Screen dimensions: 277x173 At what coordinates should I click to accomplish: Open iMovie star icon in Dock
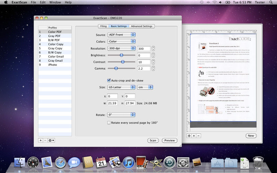tap(156, 162)
